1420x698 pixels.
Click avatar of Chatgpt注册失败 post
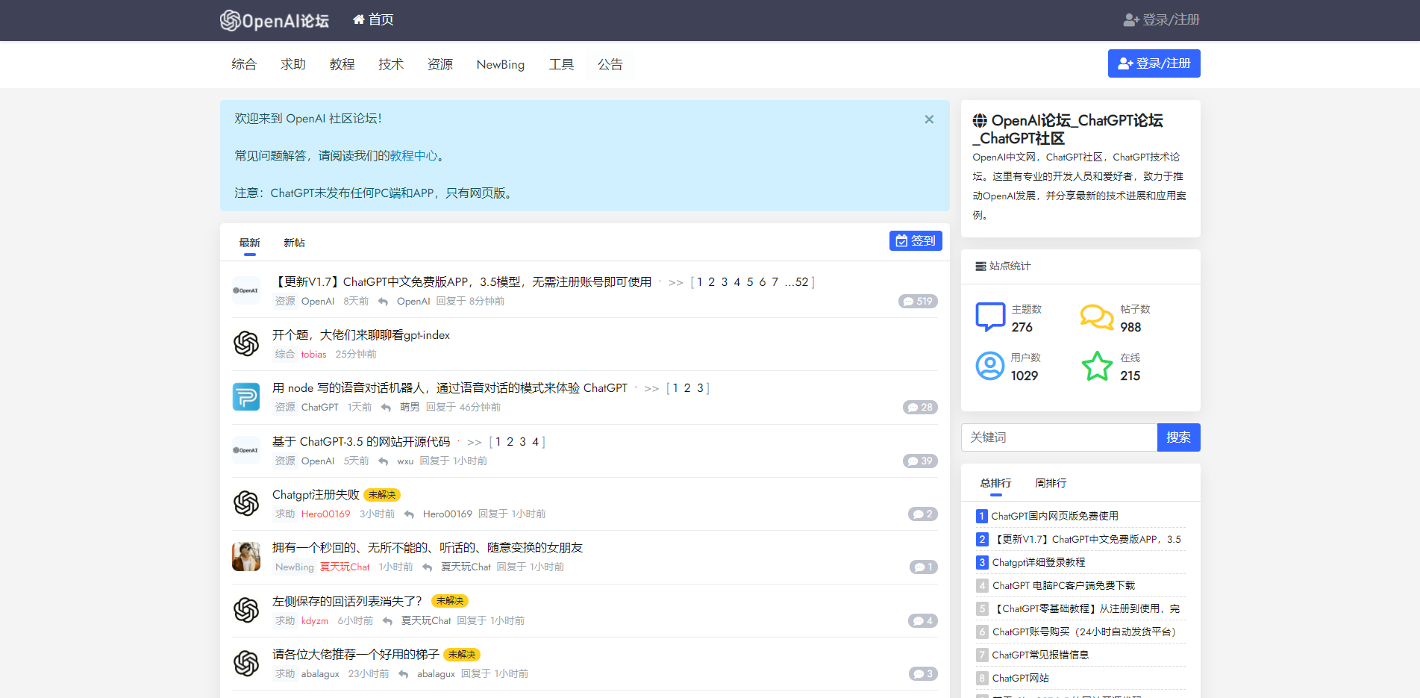[x=246, y=503]
